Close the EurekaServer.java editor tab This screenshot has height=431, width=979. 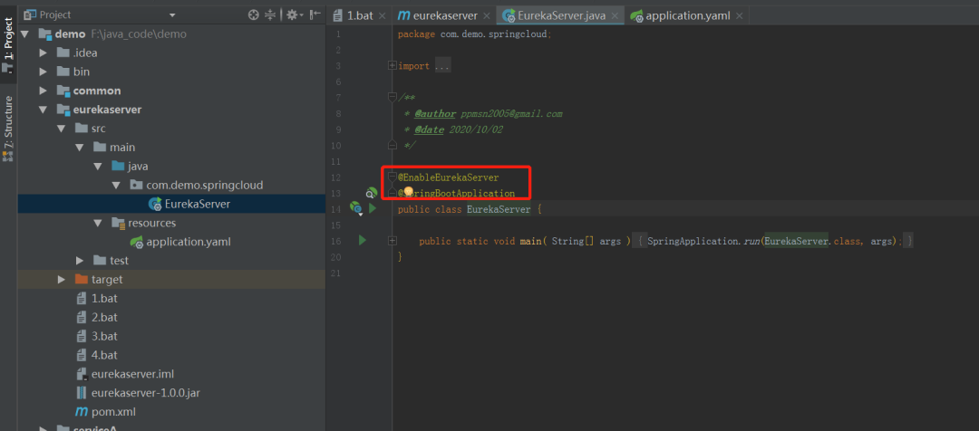coord(615,16)
